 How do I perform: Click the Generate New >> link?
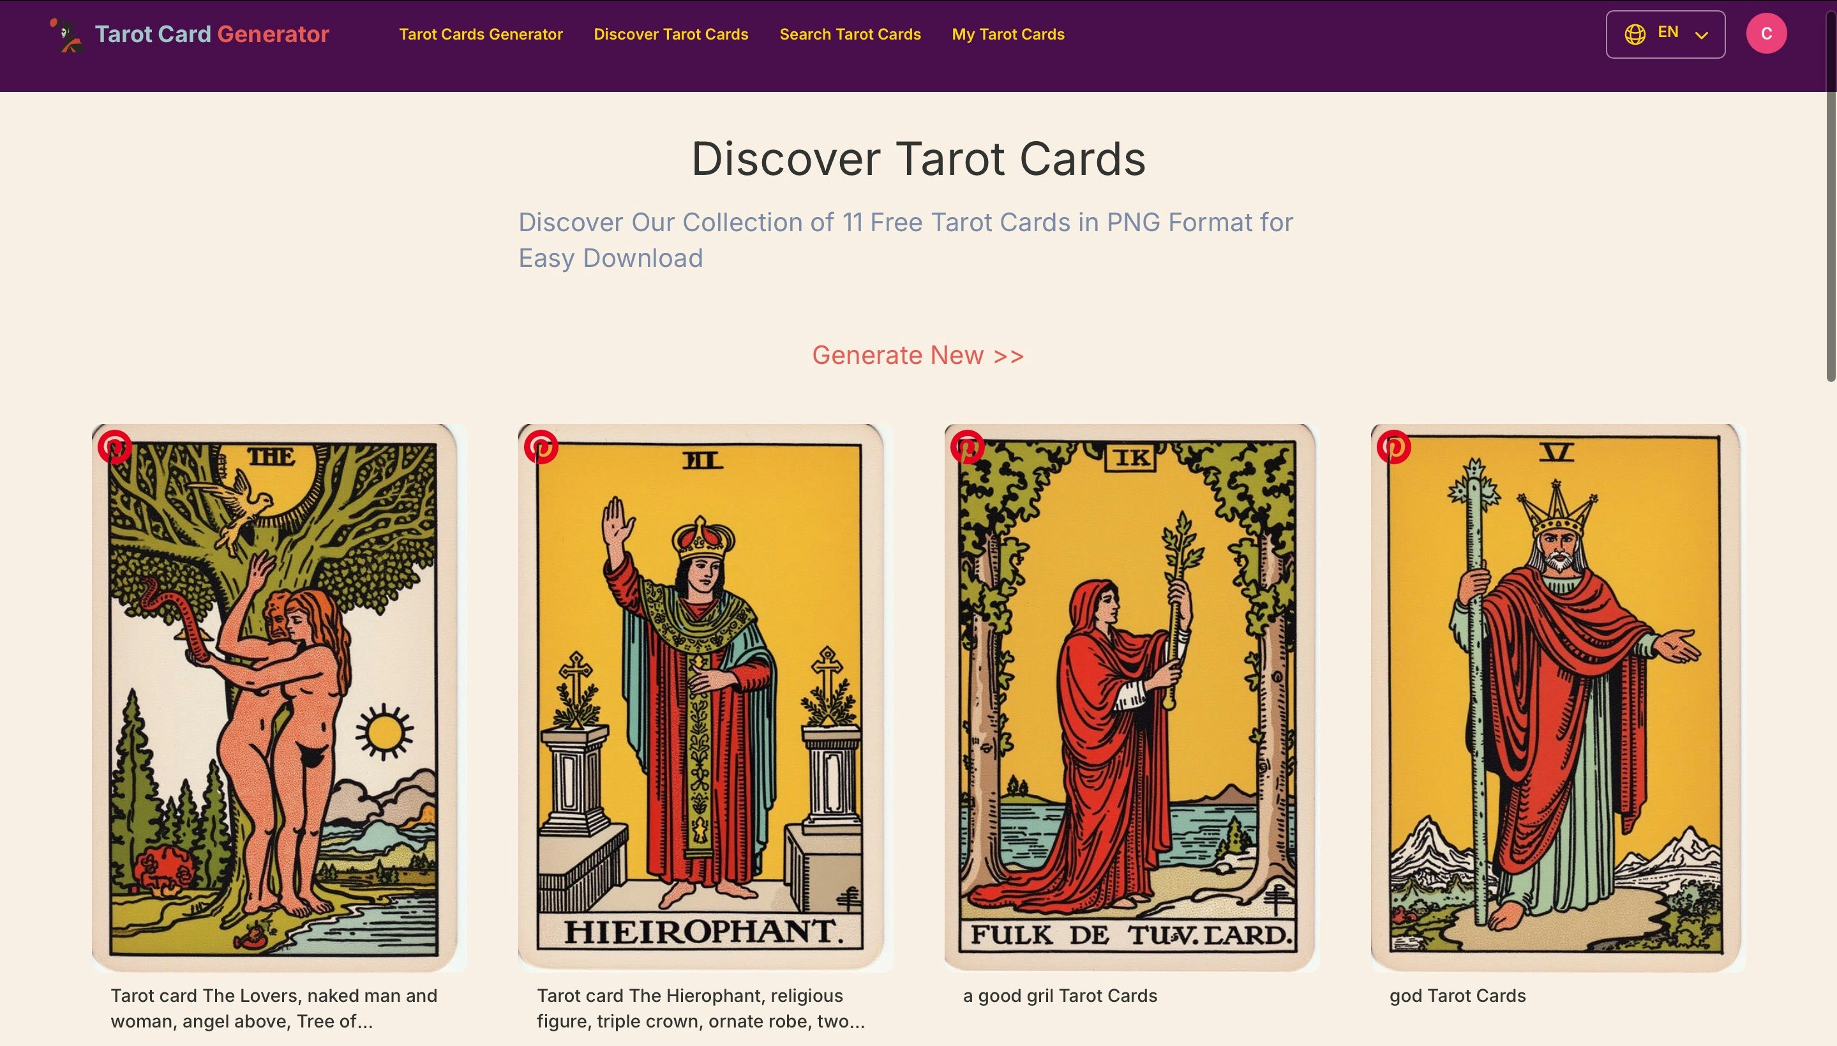tap(918, 355)
